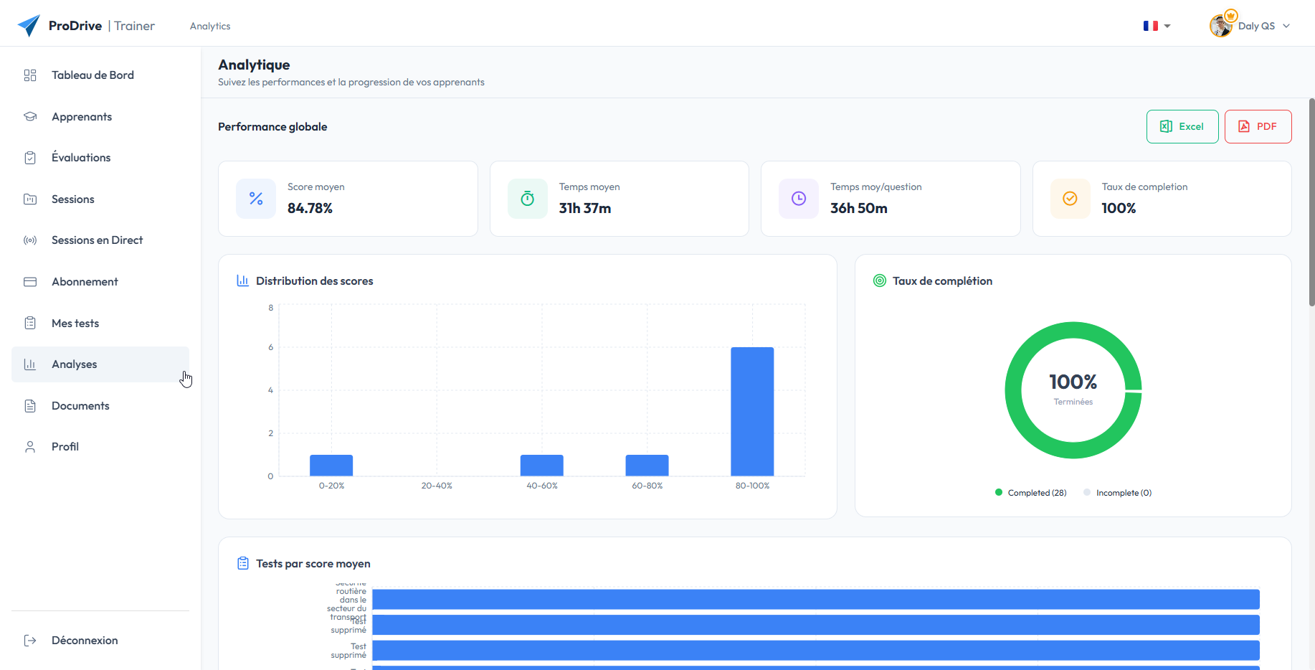Click the ProDrive paper plane logo
1315x670 pixels.
tap(29, 26)
